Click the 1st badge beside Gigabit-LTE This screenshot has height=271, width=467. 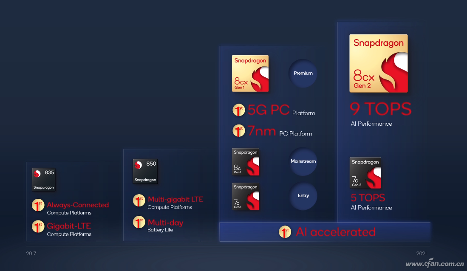(x=38, y=227)
